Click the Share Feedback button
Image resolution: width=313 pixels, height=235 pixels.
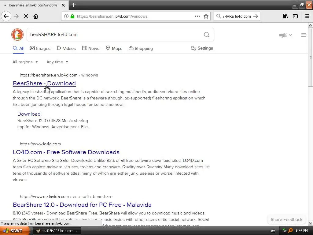point(286,219)
